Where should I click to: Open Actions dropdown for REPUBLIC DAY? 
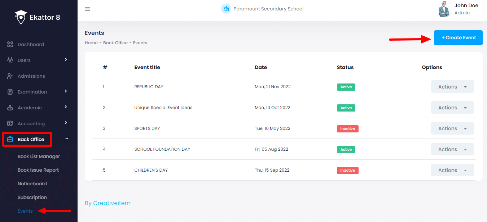[452, 87]
